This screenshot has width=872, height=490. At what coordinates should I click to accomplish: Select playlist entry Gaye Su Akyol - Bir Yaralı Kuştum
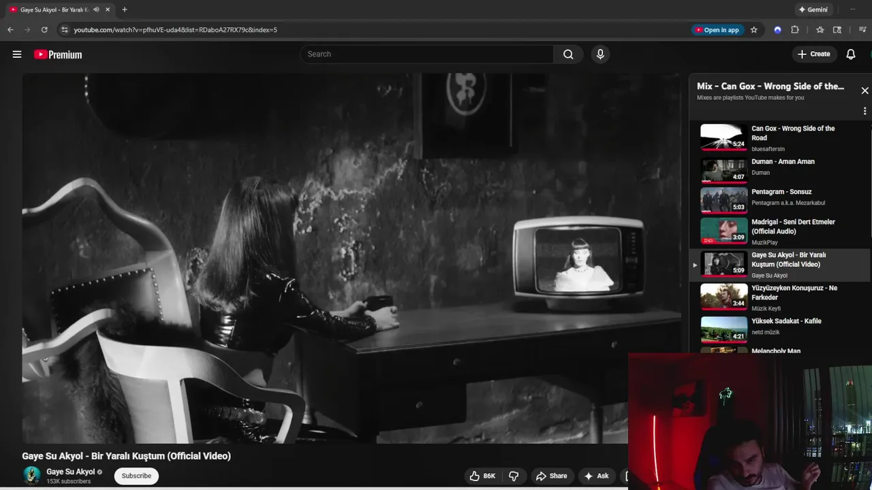pos(780,265)
